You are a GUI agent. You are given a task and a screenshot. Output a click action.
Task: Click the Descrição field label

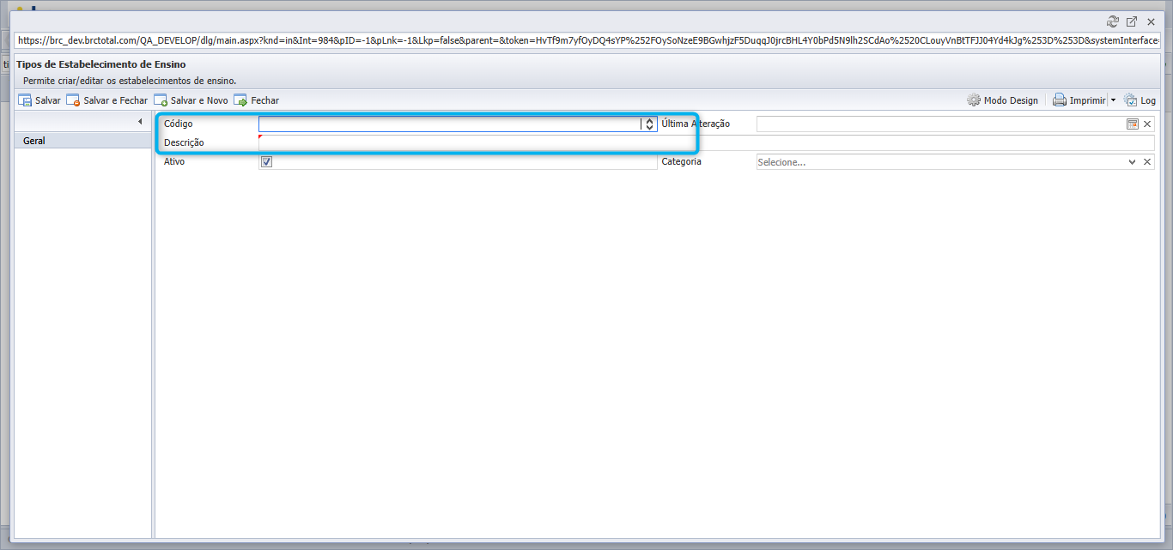(x=184, y=142)
